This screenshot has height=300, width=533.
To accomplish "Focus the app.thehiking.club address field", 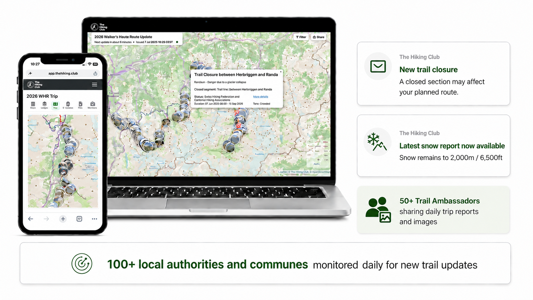I will point(63,73).
